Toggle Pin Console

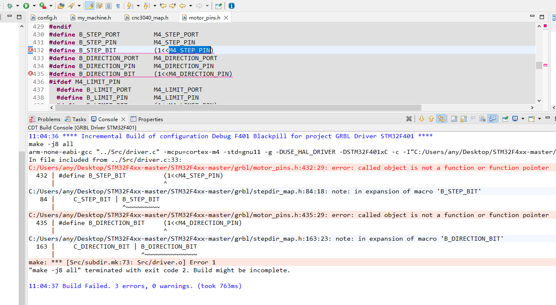pyautogui.click(x=505, y=119)
